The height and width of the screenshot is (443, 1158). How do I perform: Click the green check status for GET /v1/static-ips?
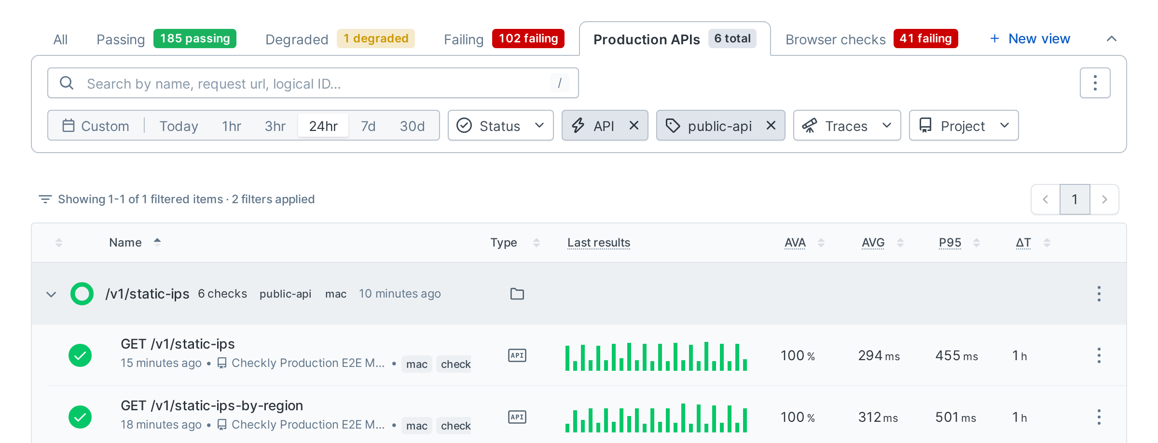pos(80,355)
